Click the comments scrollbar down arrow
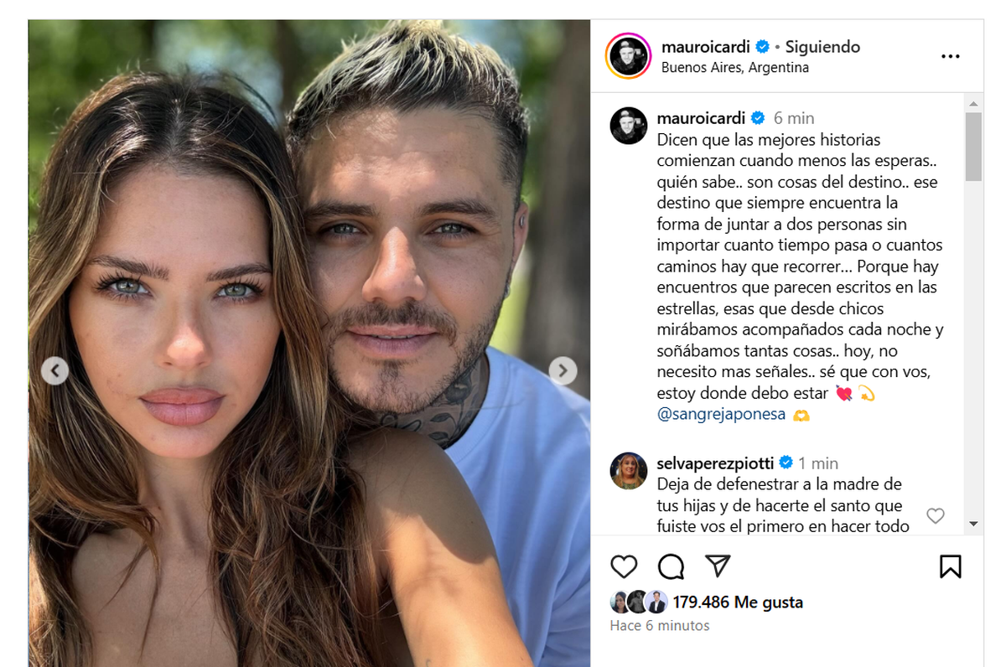The height and width of the screenshot is (667, 1006). click(x=973, y=524)
